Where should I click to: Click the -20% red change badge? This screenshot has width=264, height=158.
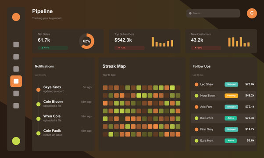click(x=206, y=48)
